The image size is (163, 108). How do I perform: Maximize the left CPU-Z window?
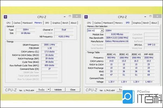[70, 16]
